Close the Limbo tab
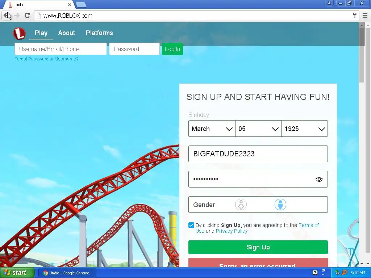Image resolution: width=371 pixels, height=278 pixels. coord(70,5)
